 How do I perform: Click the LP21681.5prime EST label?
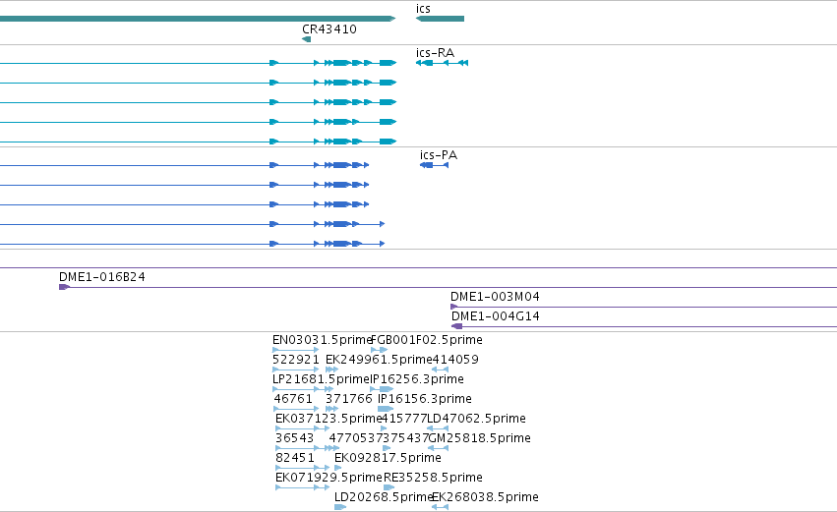click(x=321, y=379)
